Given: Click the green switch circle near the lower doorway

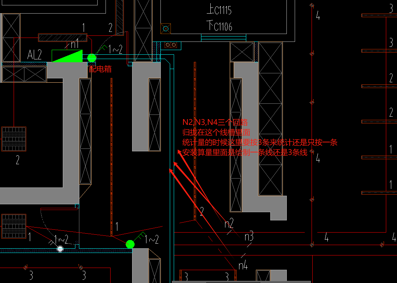Looking at the screenshot, I should (x=130, y=244).
